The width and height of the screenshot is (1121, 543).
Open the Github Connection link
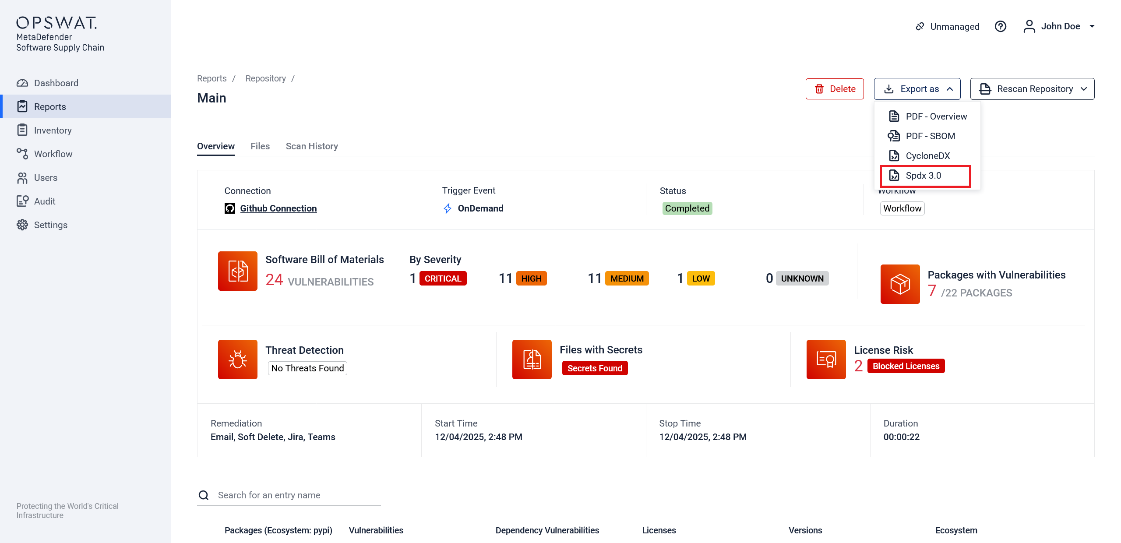tap(278, 208)
